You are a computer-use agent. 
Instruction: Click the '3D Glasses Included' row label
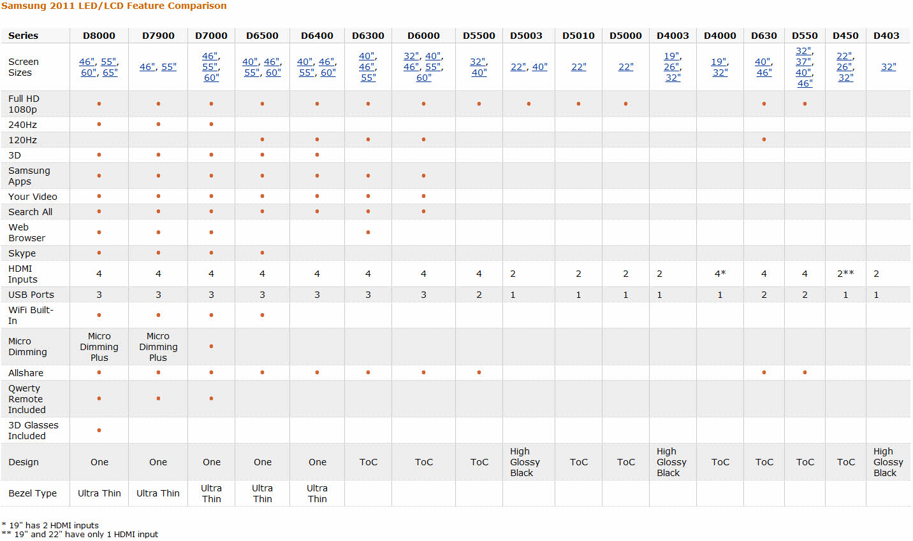pyautogui.click(x=33, y=430)
